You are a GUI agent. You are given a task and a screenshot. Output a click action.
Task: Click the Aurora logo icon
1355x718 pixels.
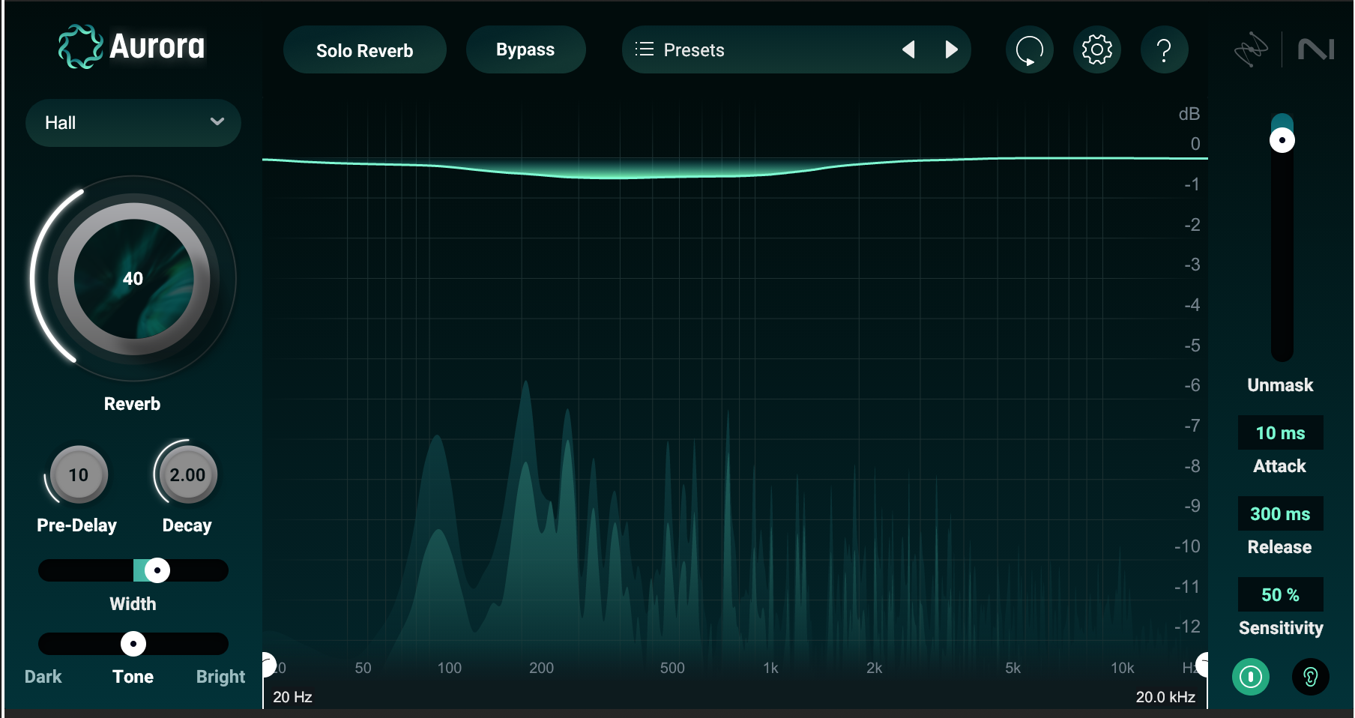click(x=80, y=46)
